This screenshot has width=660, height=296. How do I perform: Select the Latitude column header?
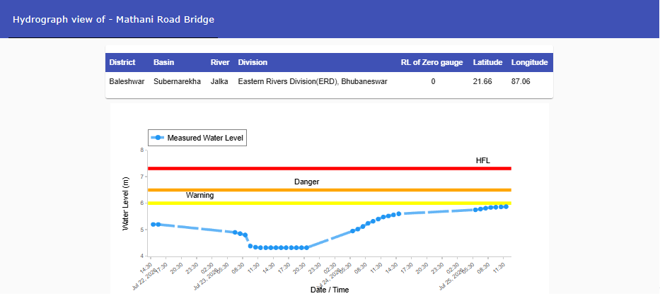[x=488, y=62]
